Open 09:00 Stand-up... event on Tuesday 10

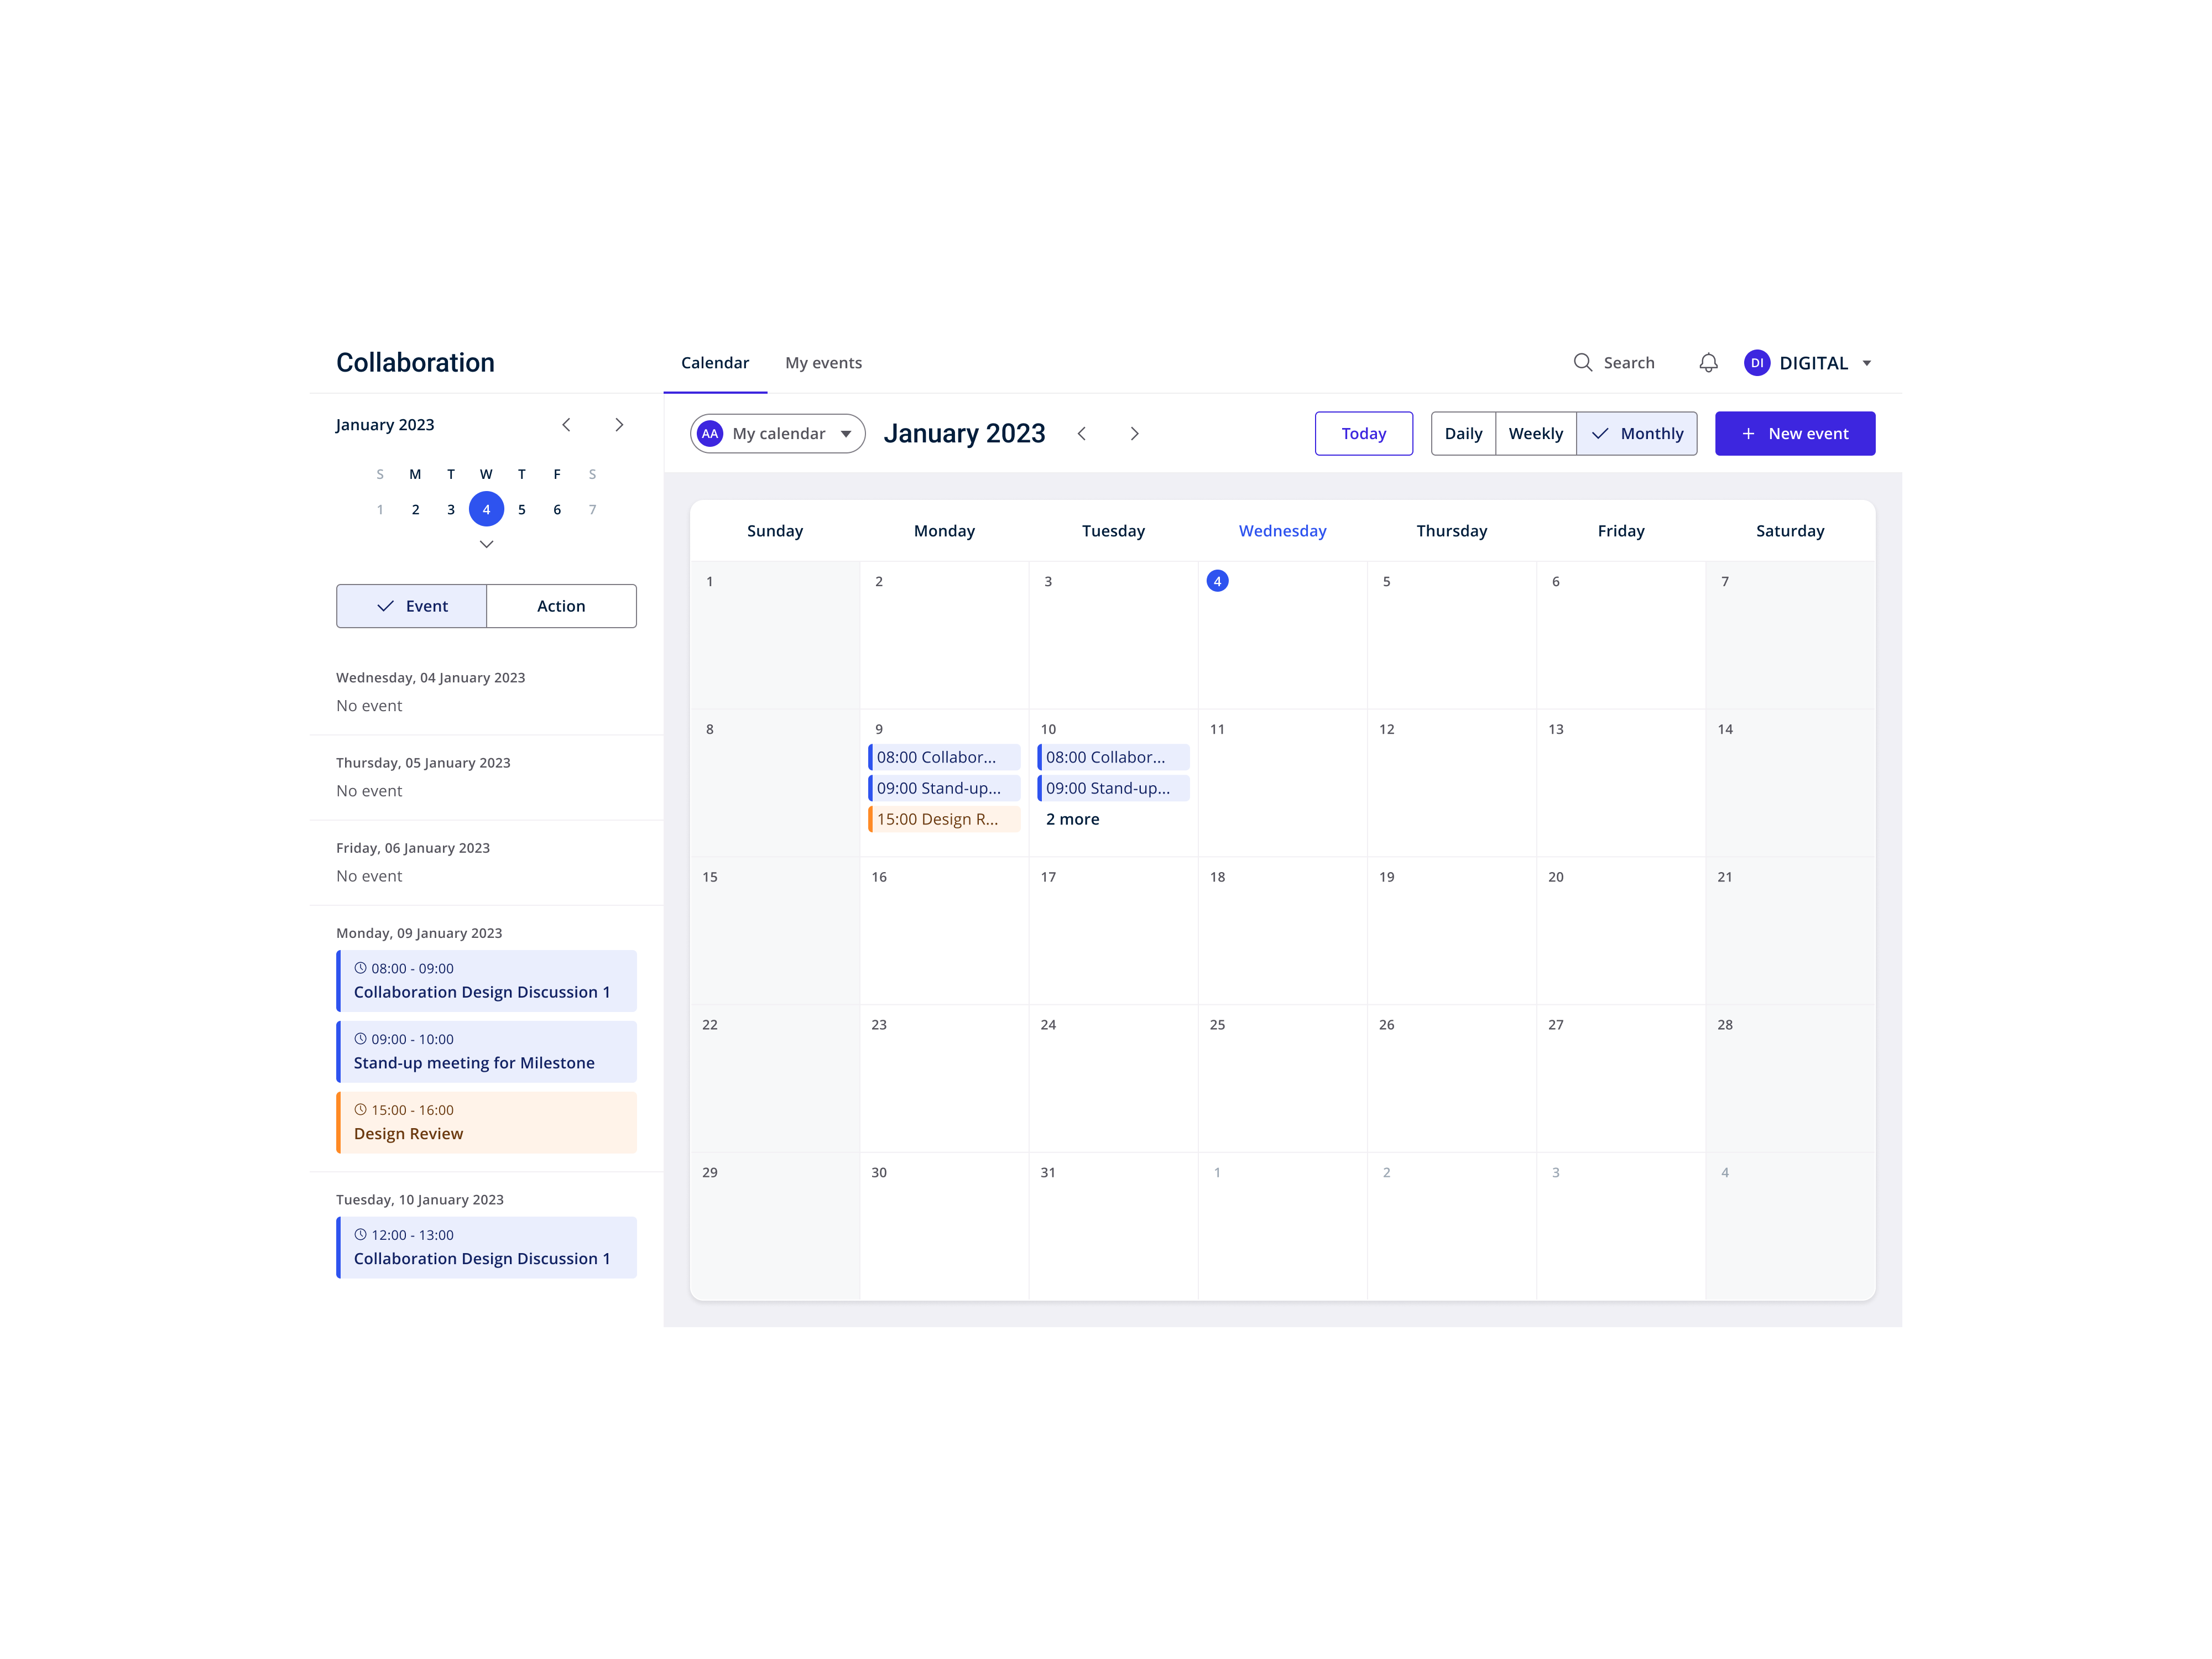[x=1113, y=788]
